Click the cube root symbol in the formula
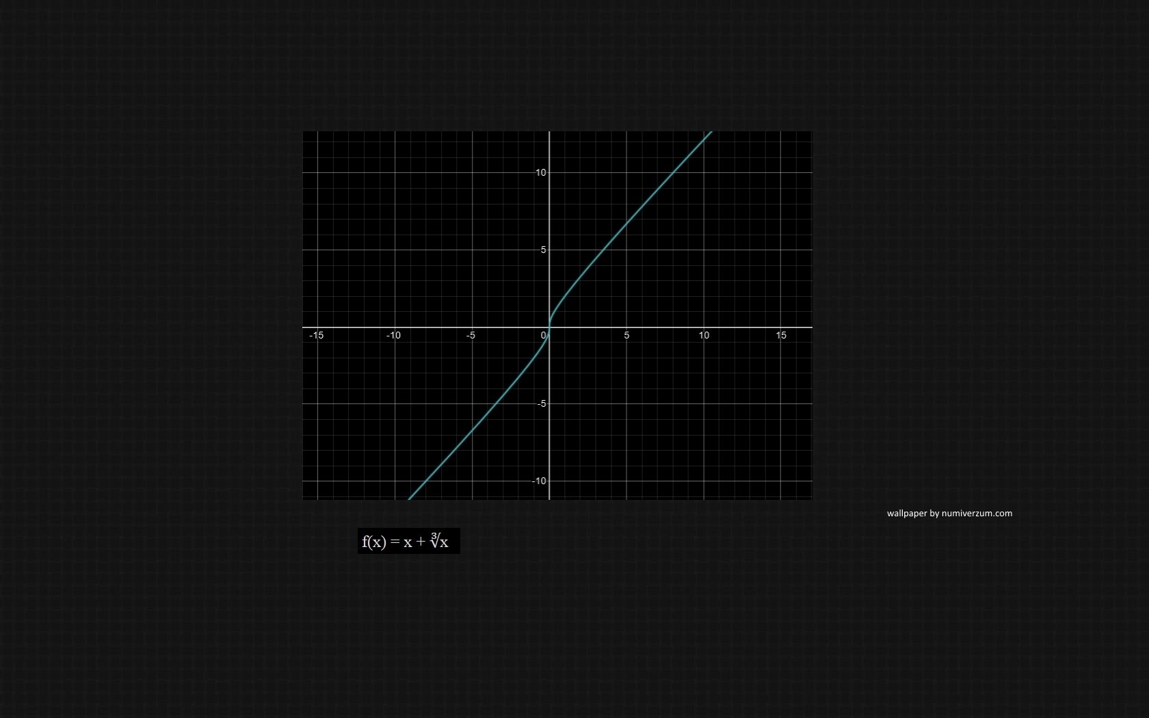 point(435,540)
